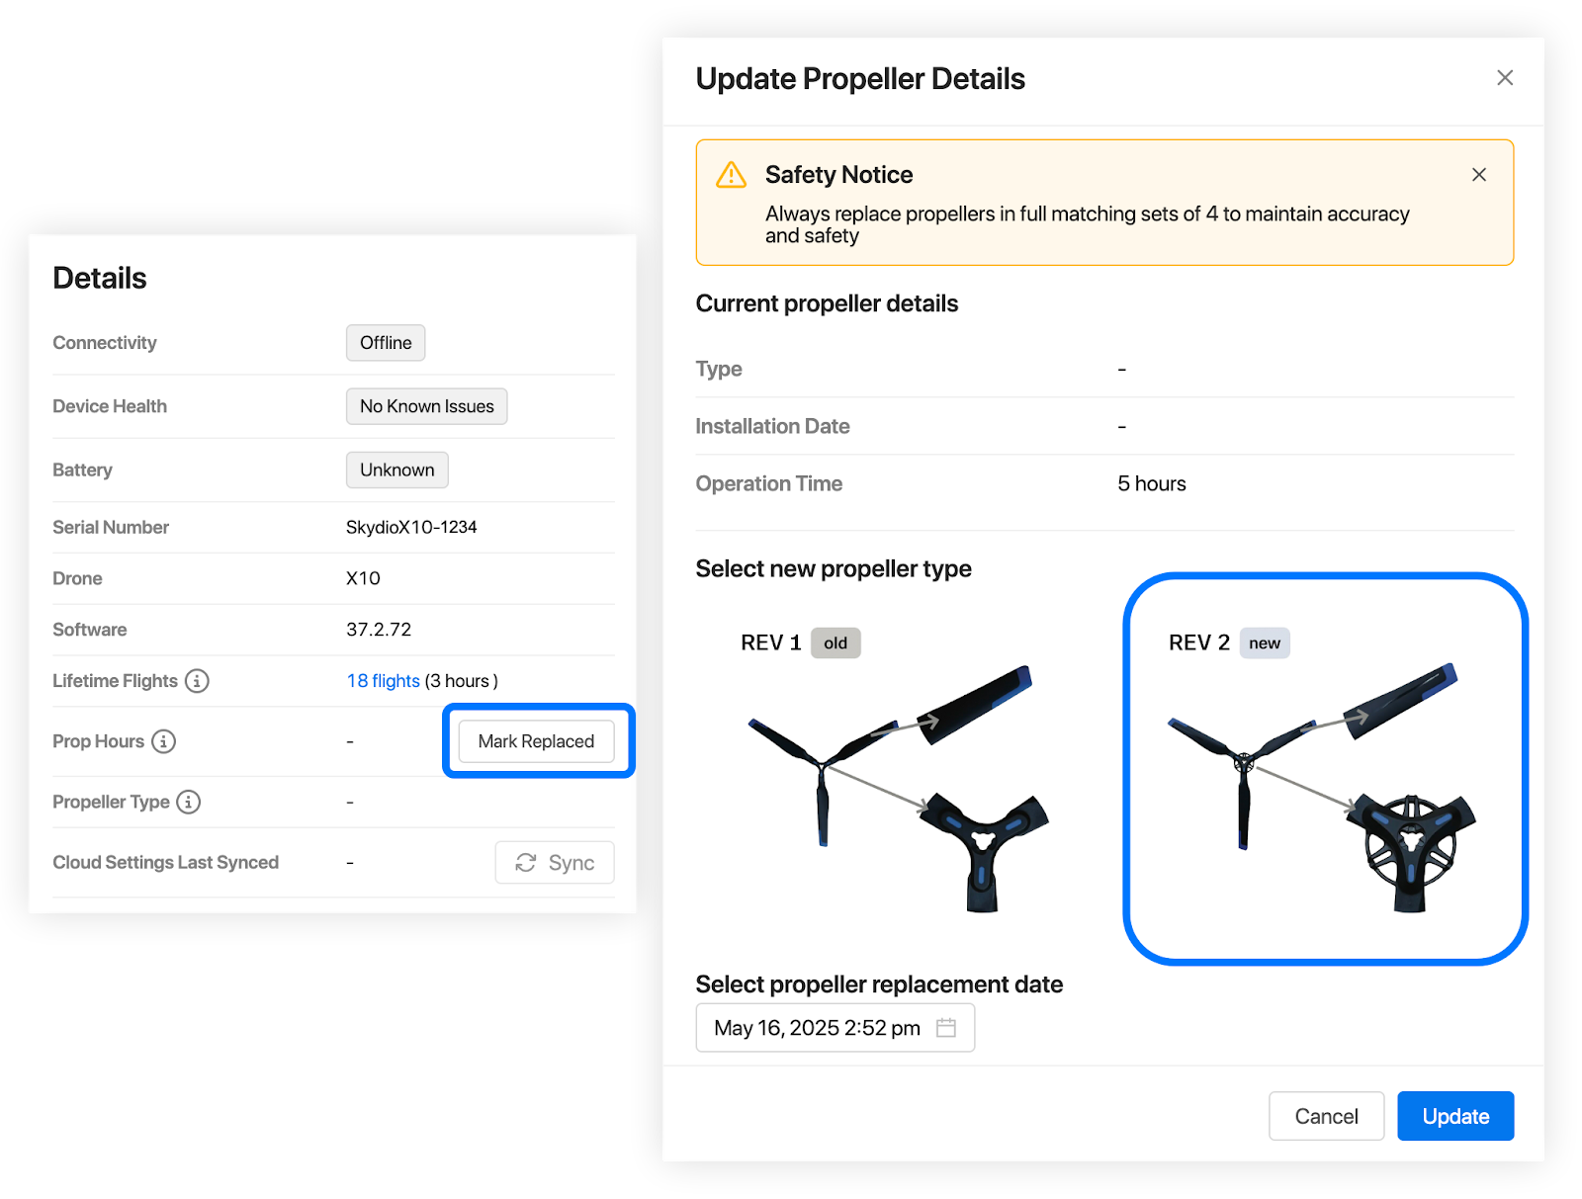Click the Unknown battery badge

(x=396, y=470)
